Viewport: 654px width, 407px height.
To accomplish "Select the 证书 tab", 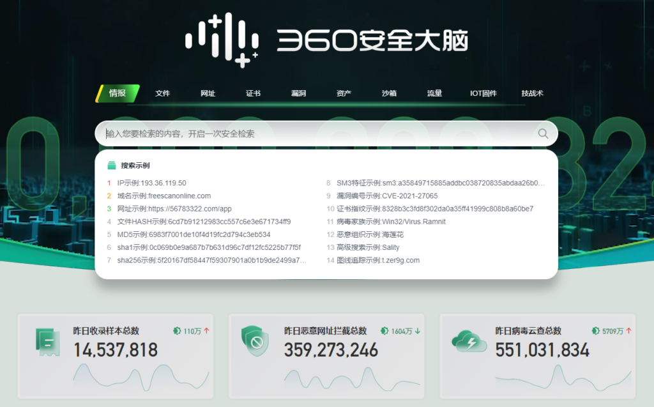I will (253, 93).
